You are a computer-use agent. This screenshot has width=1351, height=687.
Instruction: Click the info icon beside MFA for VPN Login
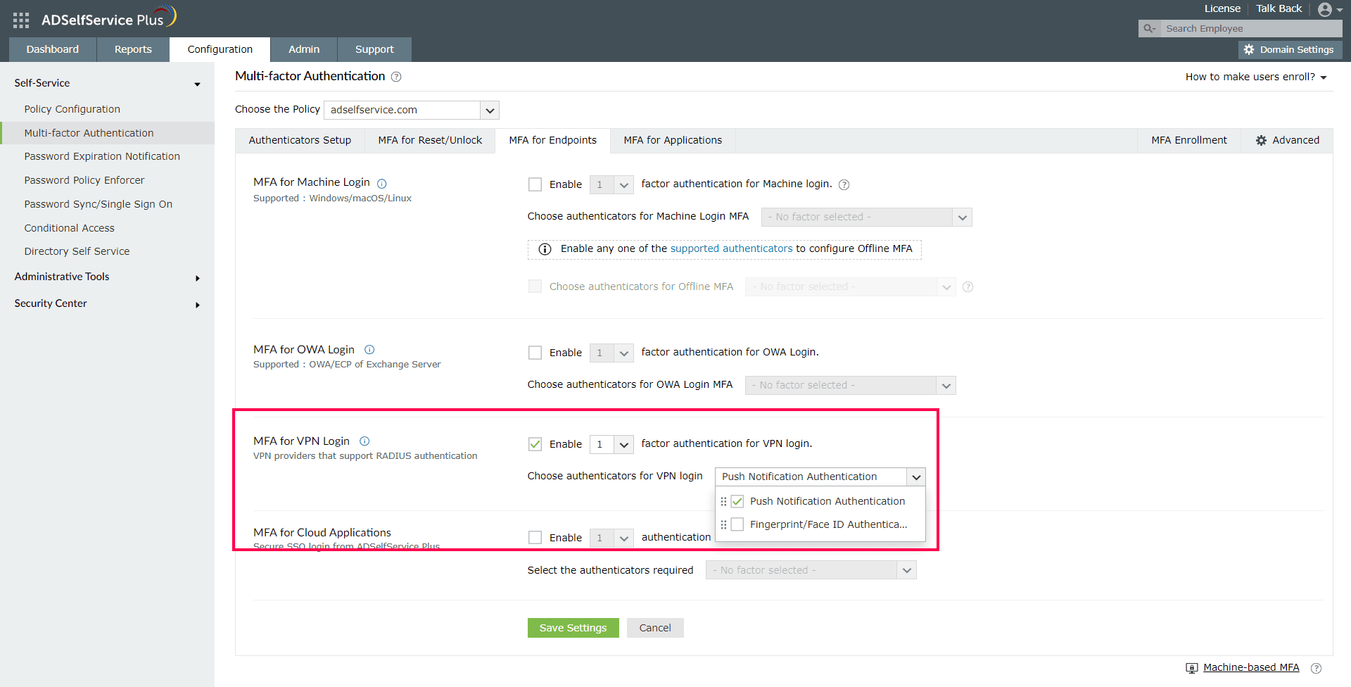(x=364, y=441)
